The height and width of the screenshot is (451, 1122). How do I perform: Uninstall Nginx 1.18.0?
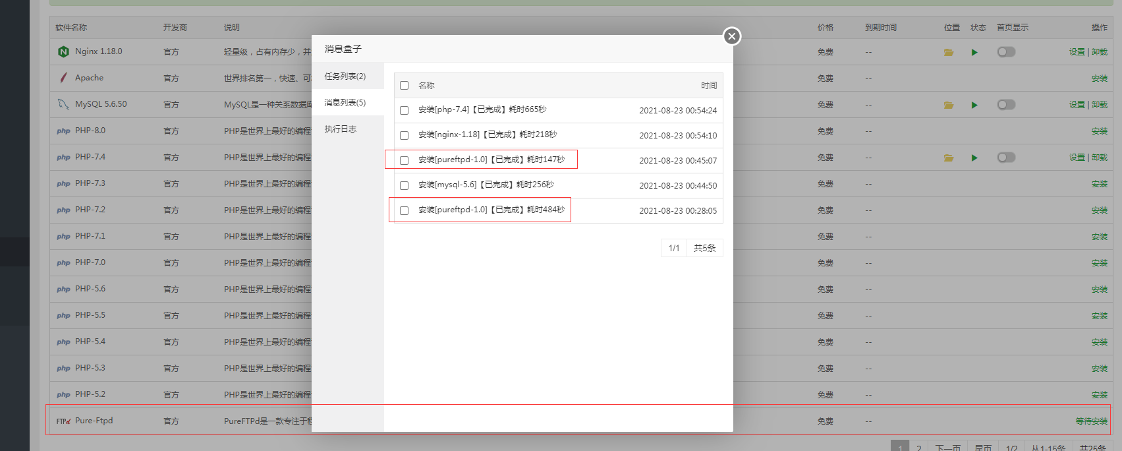coord(1100,52)
